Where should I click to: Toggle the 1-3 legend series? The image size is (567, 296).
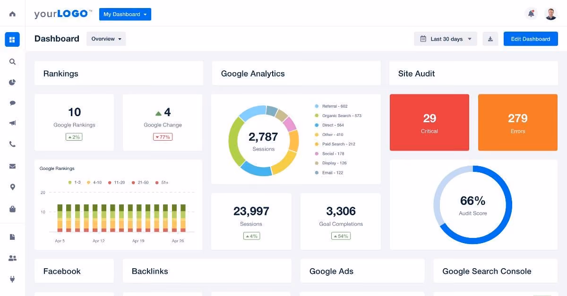(75, 182)
